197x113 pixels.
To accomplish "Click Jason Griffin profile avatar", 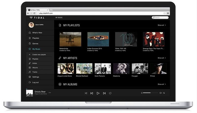I will tap(31, 25).
